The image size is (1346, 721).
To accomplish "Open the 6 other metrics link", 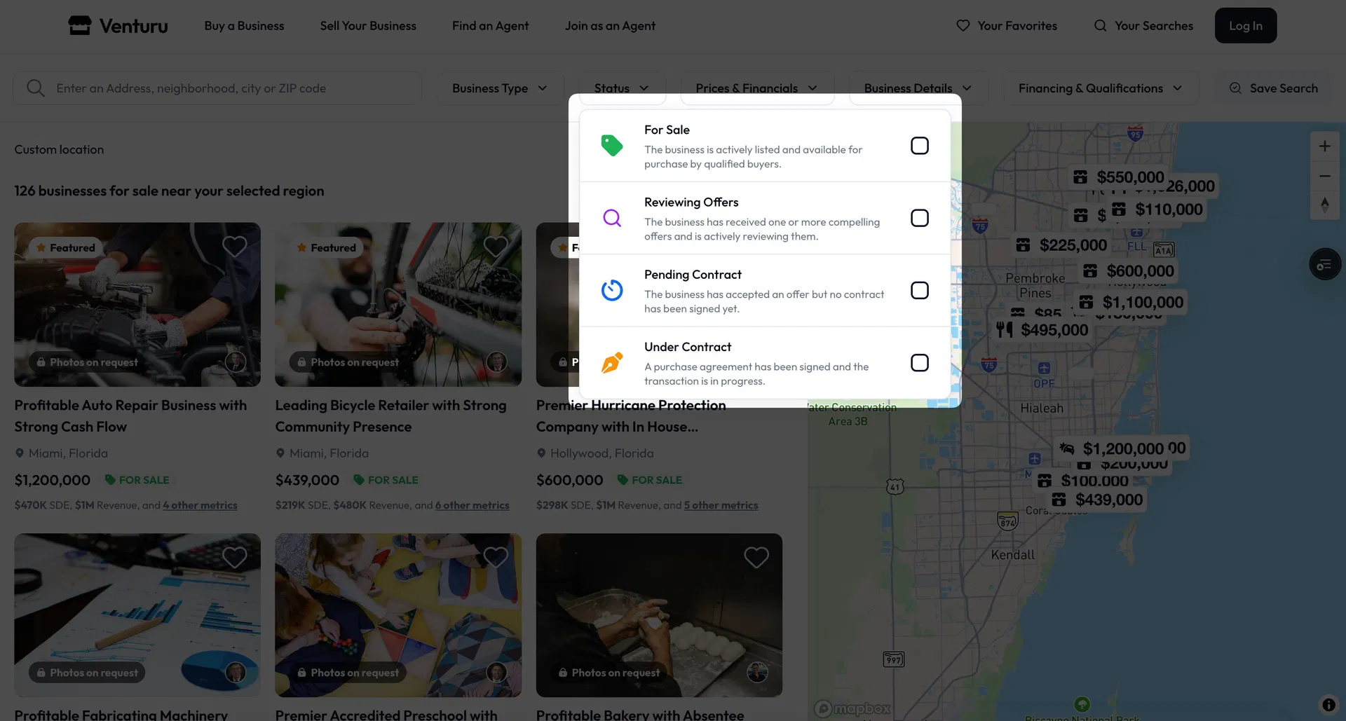I will pos(472,504).
